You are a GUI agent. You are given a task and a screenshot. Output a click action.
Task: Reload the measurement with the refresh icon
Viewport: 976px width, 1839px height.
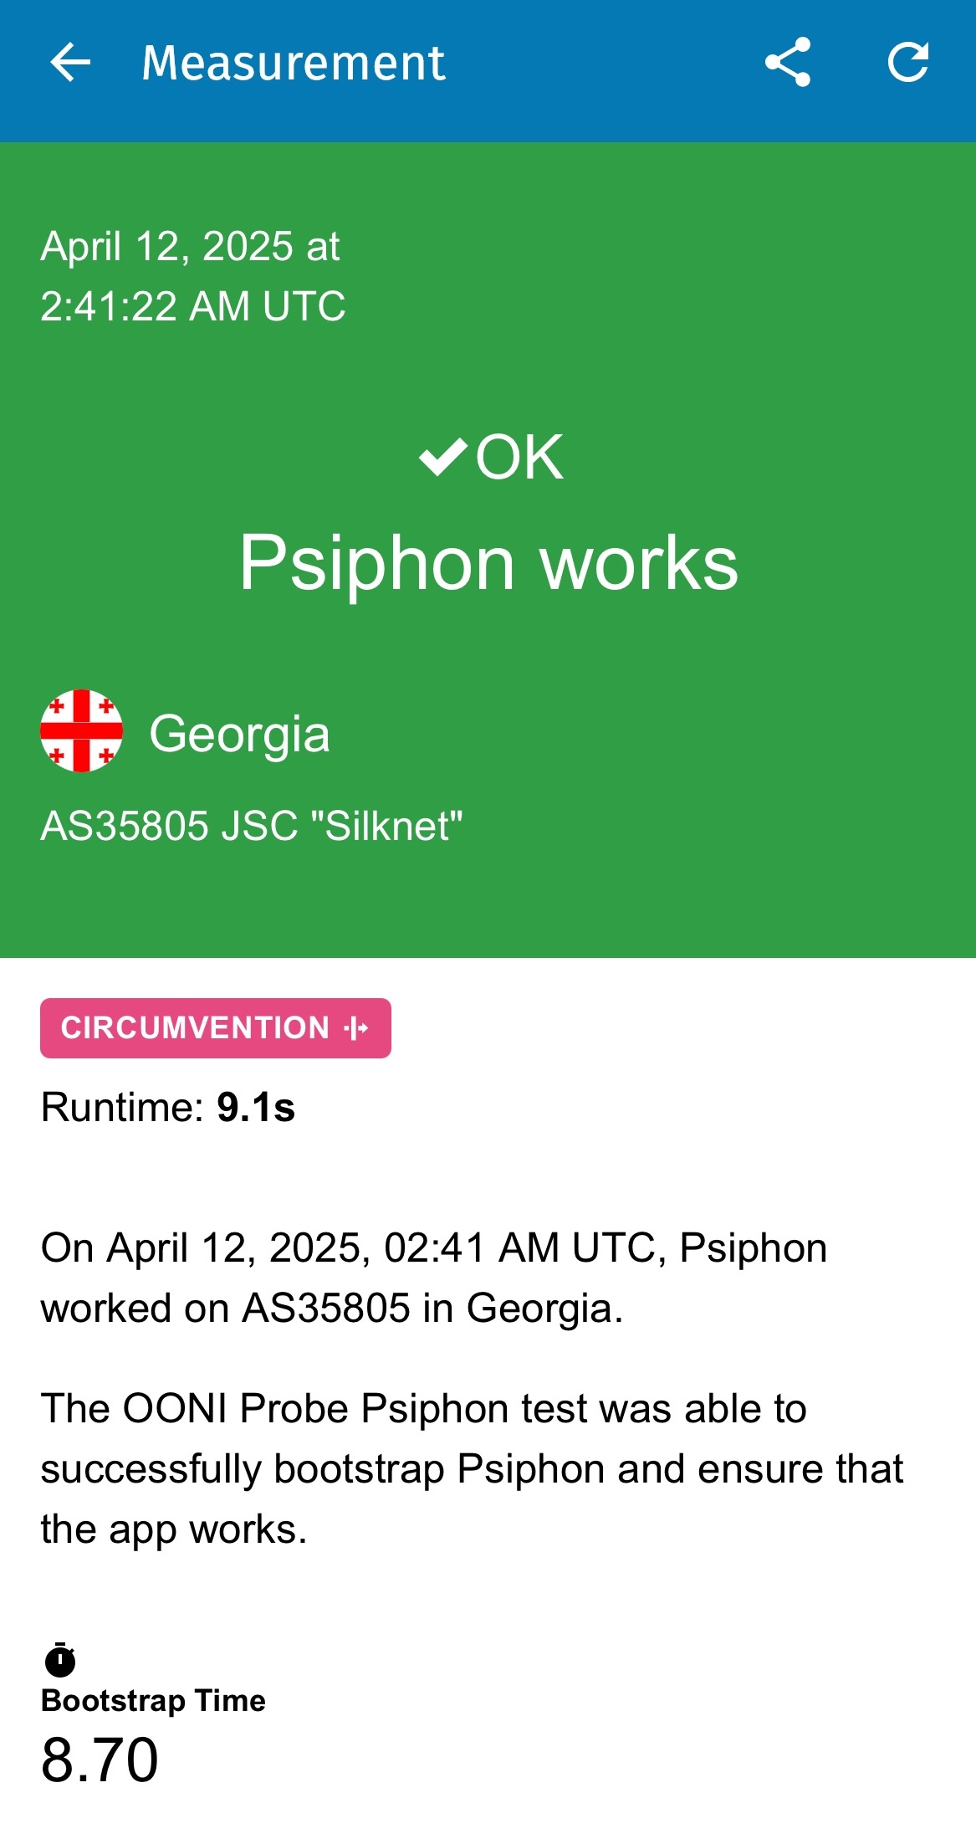tap(907, 62)
